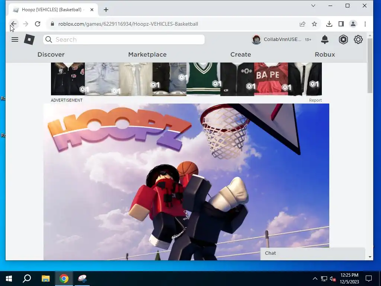
Task: Open the Create tab
Action: click(241, 54)
